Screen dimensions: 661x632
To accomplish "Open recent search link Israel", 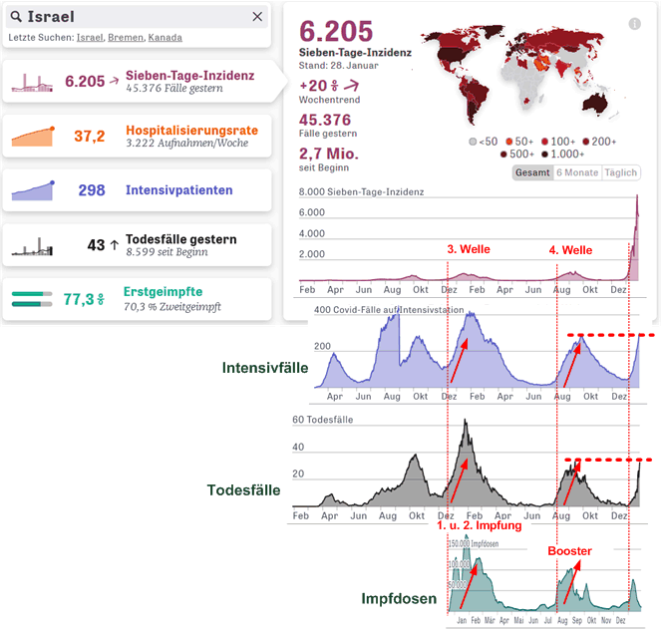I will pos(89,38).
